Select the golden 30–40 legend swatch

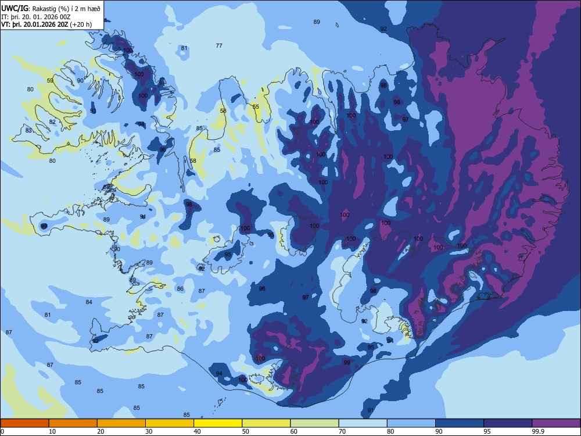pyautogui.click(x=170, y=423)
